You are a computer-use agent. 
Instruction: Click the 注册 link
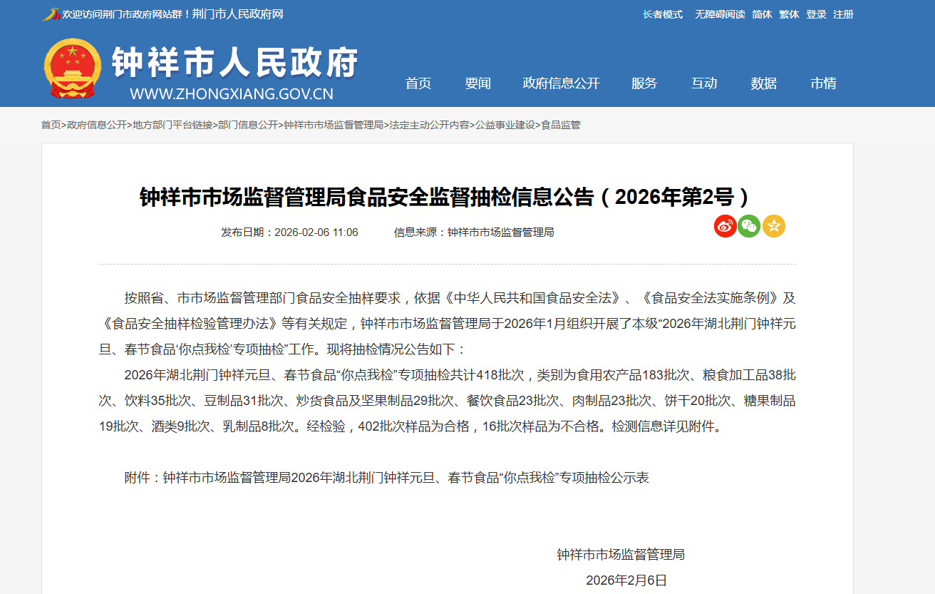coord(844,14)
